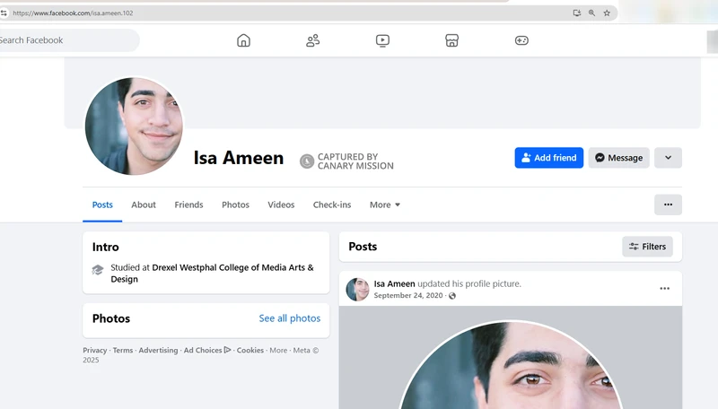Image resolution: width=718 pixels, height=409 pixels.
Task: Open the Privacy footer link
Action: point(95,351)
